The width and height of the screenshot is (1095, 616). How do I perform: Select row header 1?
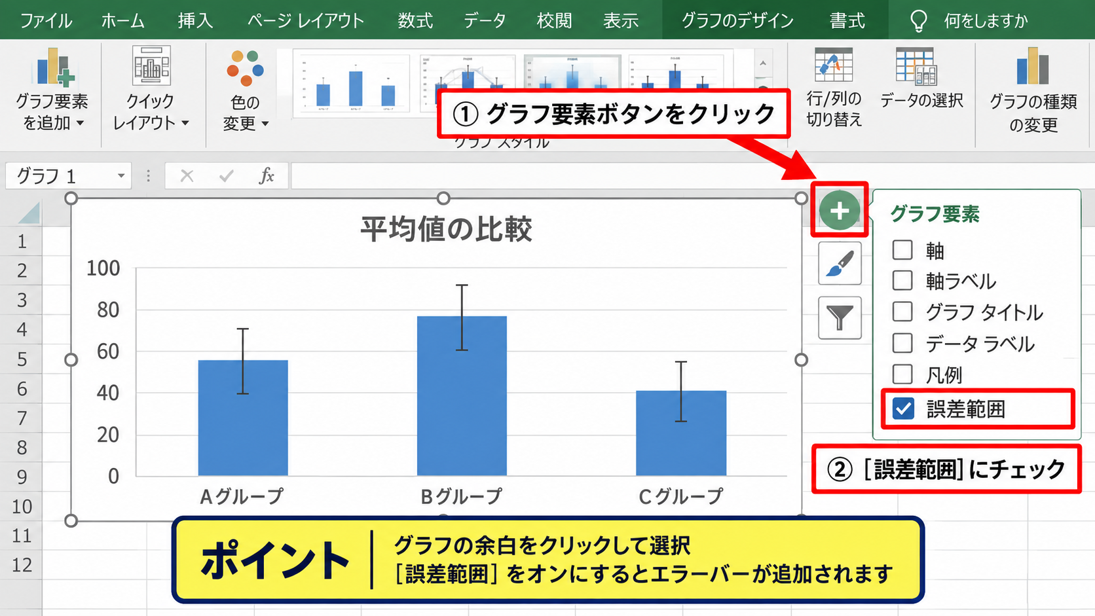pyautogui.click(x=22, y=242)
